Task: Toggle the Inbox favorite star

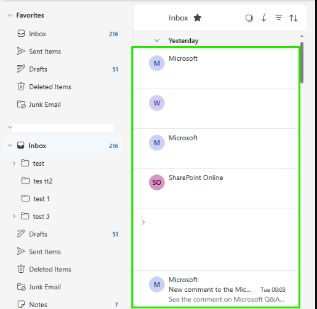Action: tap(198, 18)
